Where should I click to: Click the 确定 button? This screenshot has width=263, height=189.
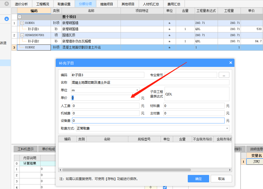[x=198, y=179]
